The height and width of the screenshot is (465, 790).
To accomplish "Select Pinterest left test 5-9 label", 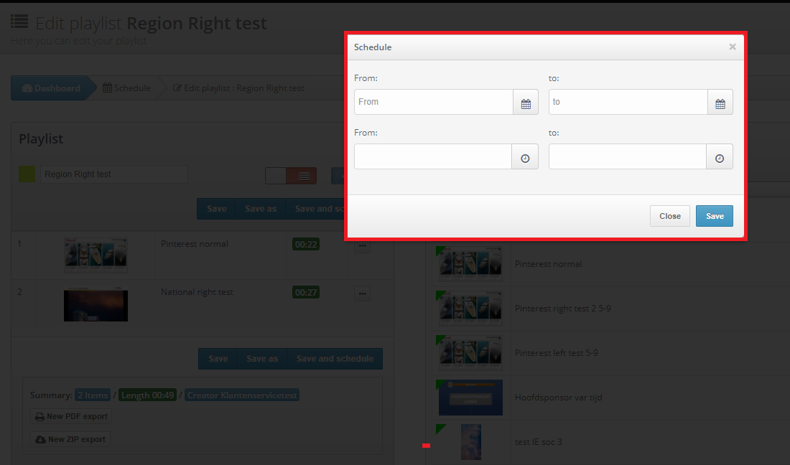I will click(x=556, y=353).
